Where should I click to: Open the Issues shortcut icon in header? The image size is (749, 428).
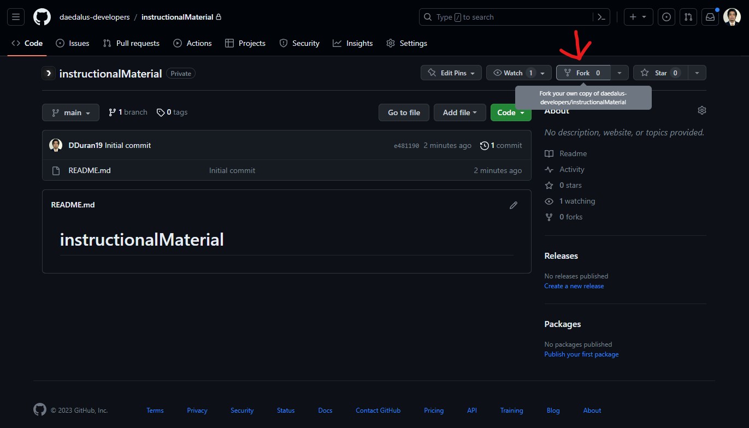(x=666, y=17)
